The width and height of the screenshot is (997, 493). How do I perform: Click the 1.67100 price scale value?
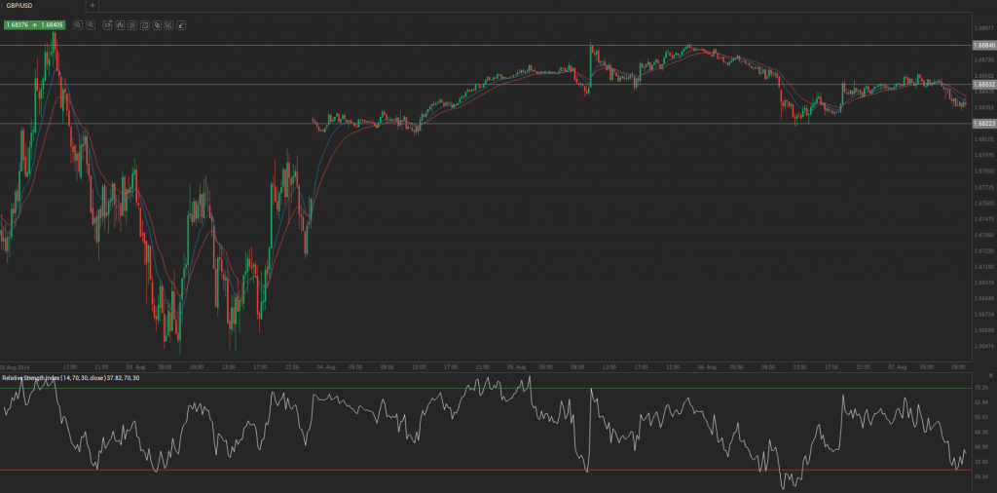984,267
